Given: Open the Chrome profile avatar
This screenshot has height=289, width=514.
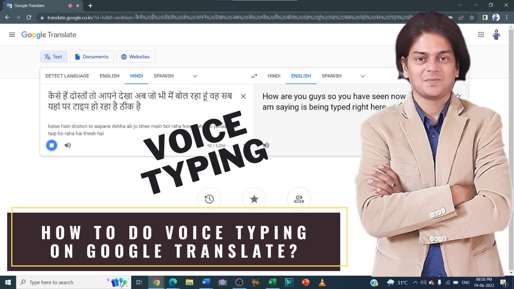Looking at the screenshot, I should coord(496,18).
